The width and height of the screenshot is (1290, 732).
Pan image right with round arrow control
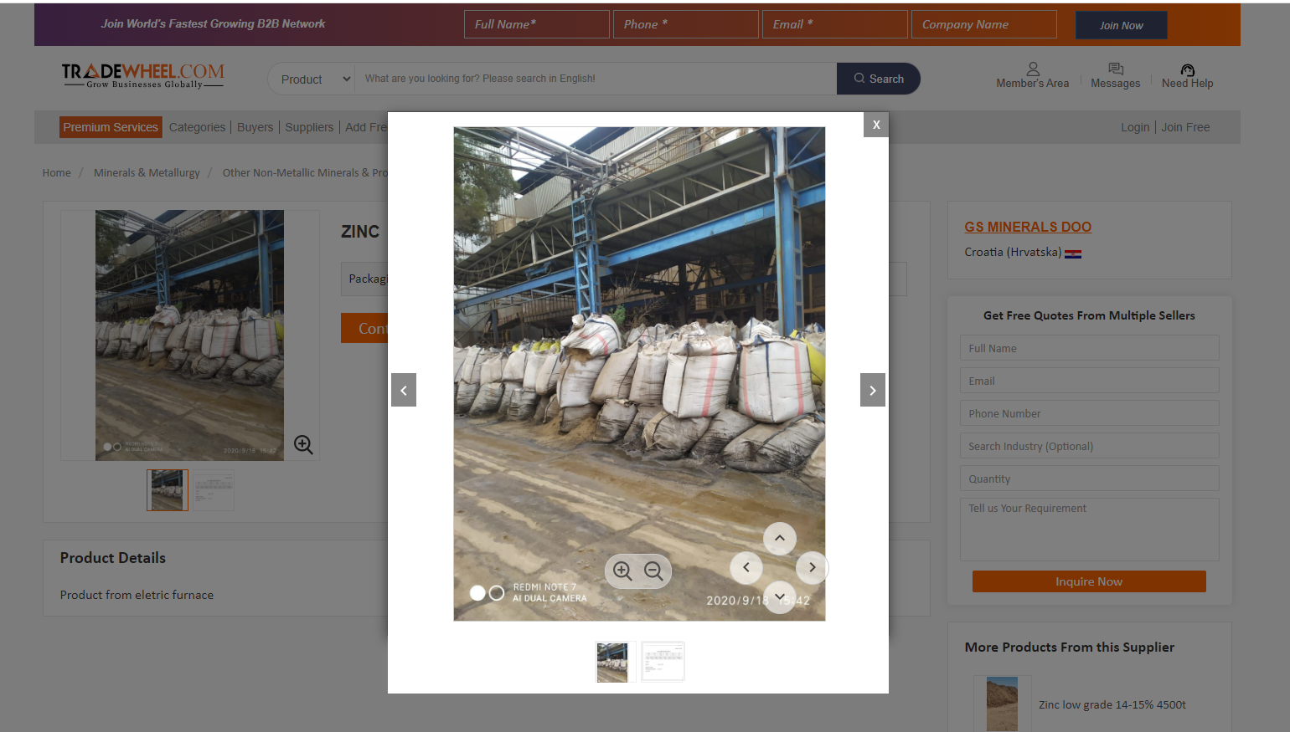[x=812, y=568]
